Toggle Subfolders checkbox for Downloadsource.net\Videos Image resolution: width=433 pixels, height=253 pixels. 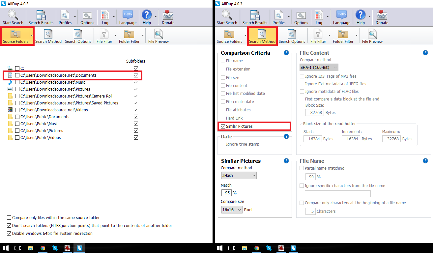pyautogui.click(x=136, y=110)
